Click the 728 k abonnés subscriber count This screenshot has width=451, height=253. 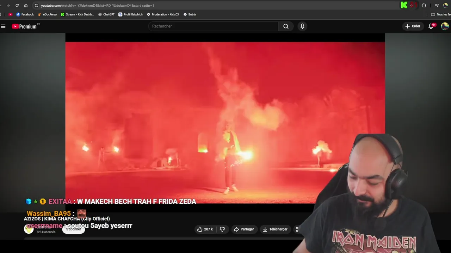click(46, 232)
